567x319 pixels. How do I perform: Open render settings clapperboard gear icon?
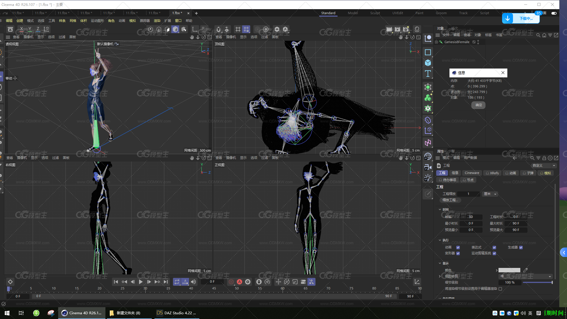click(406, 29)
